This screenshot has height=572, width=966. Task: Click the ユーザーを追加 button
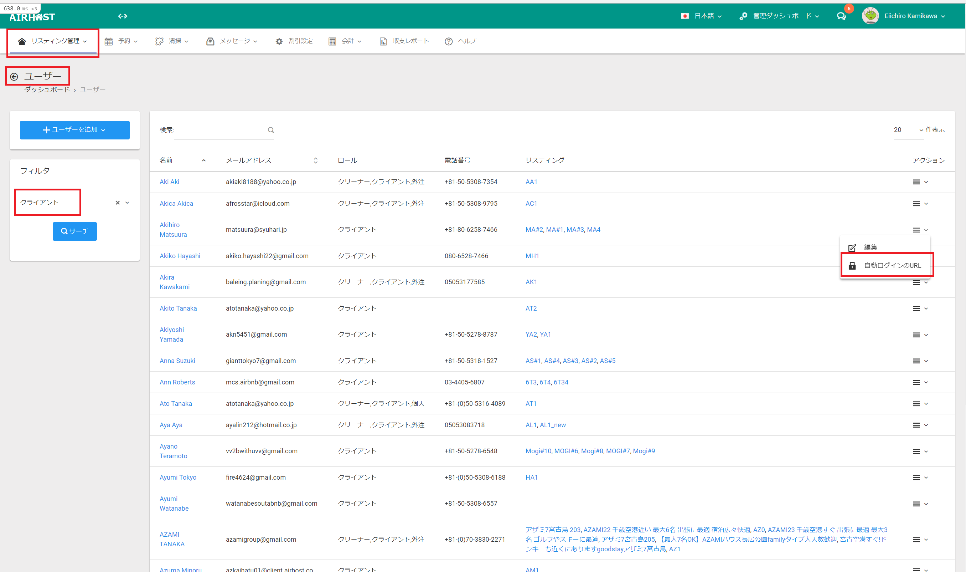tap(75, 130)
